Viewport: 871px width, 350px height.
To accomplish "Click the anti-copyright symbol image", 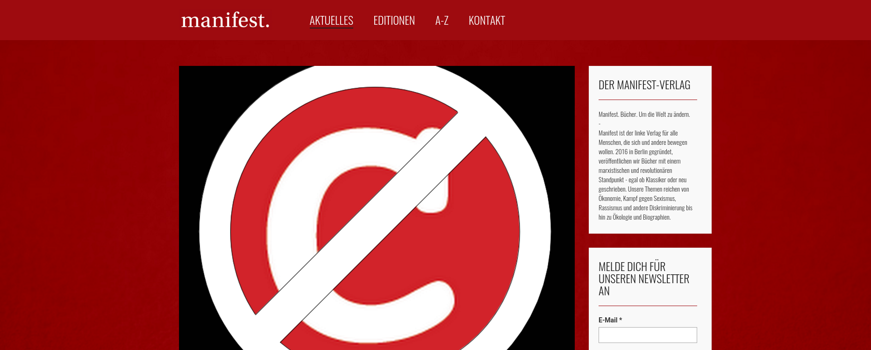I will 377,208.
